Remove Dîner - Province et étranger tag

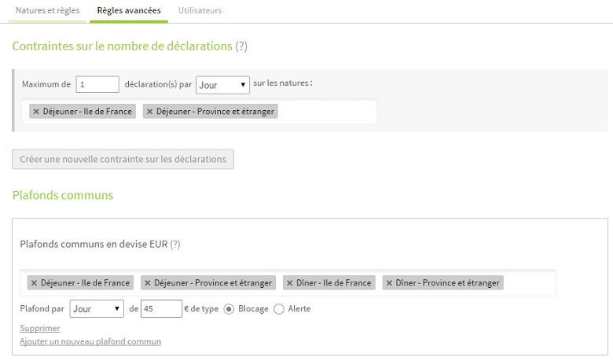coord(389,283)
